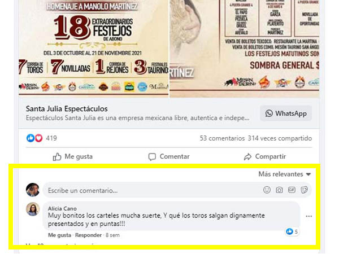Click the Comentar button
Image resolution: width=339 pixels, height=254 pixels.
(169, 156)
